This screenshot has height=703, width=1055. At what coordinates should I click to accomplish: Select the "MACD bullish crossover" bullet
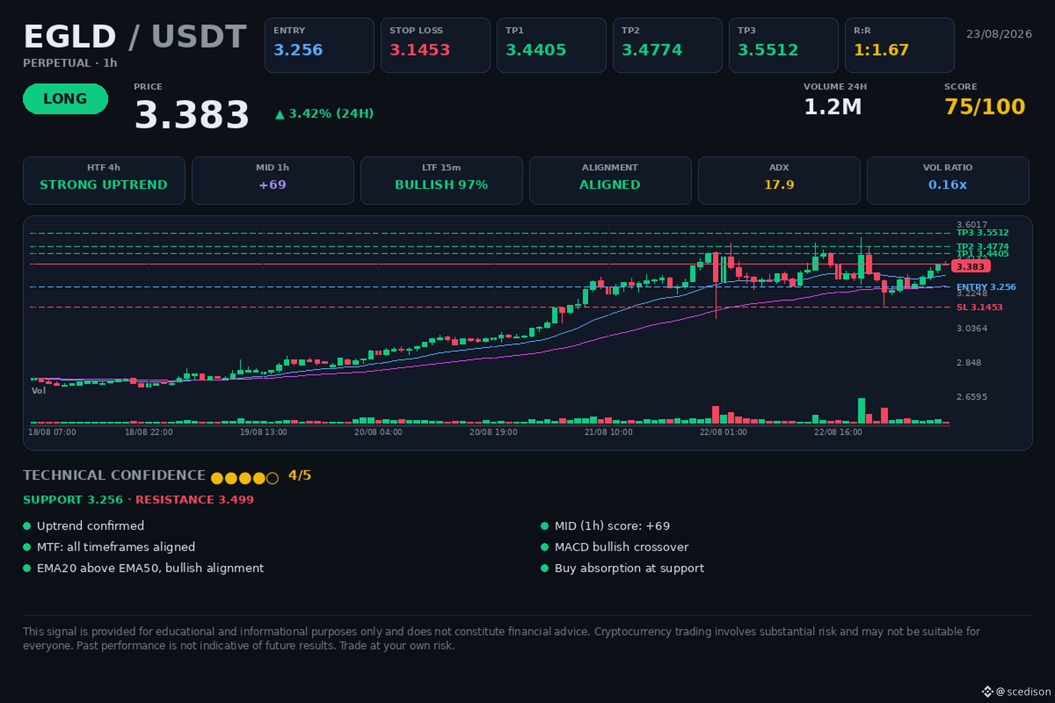(x=615, y=547)
